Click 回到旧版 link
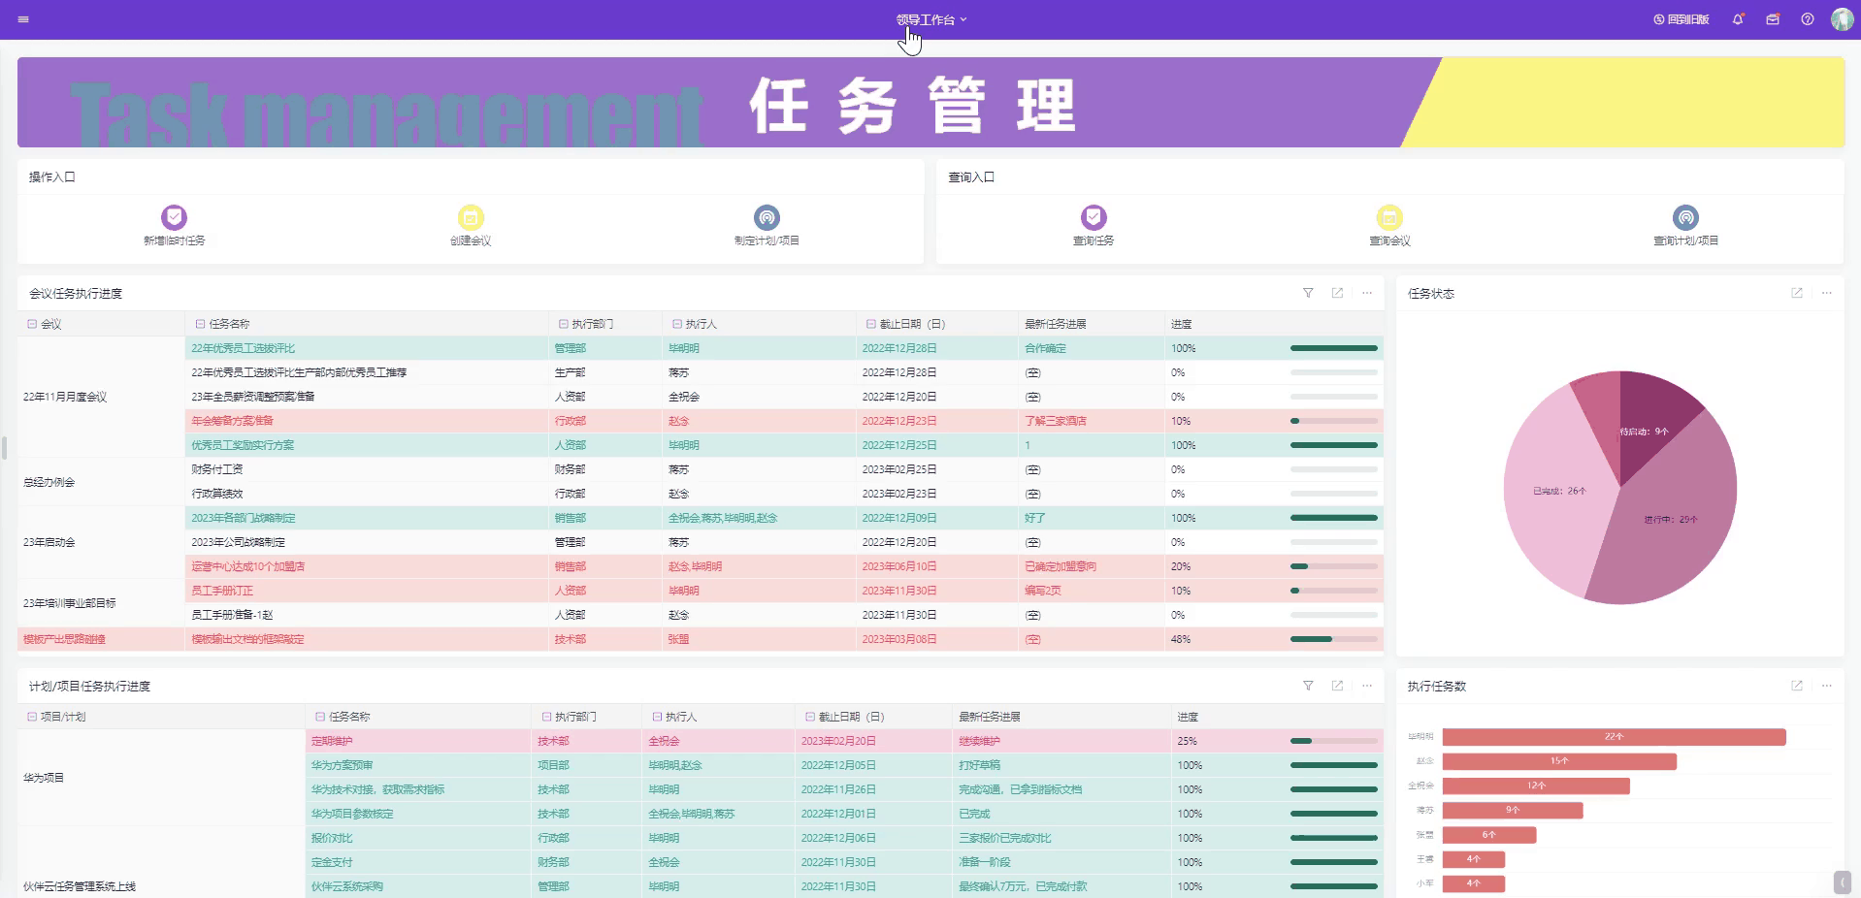 pos(1681,19)
